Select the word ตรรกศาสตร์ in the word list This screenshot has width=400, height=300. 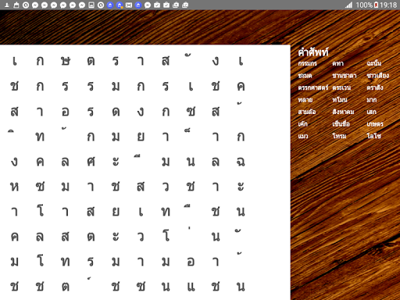point(313,87)
